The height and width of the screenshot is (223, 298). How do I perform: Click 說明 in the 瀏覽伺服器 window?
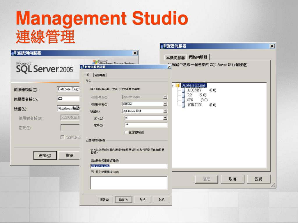click(x=259, y=179)
